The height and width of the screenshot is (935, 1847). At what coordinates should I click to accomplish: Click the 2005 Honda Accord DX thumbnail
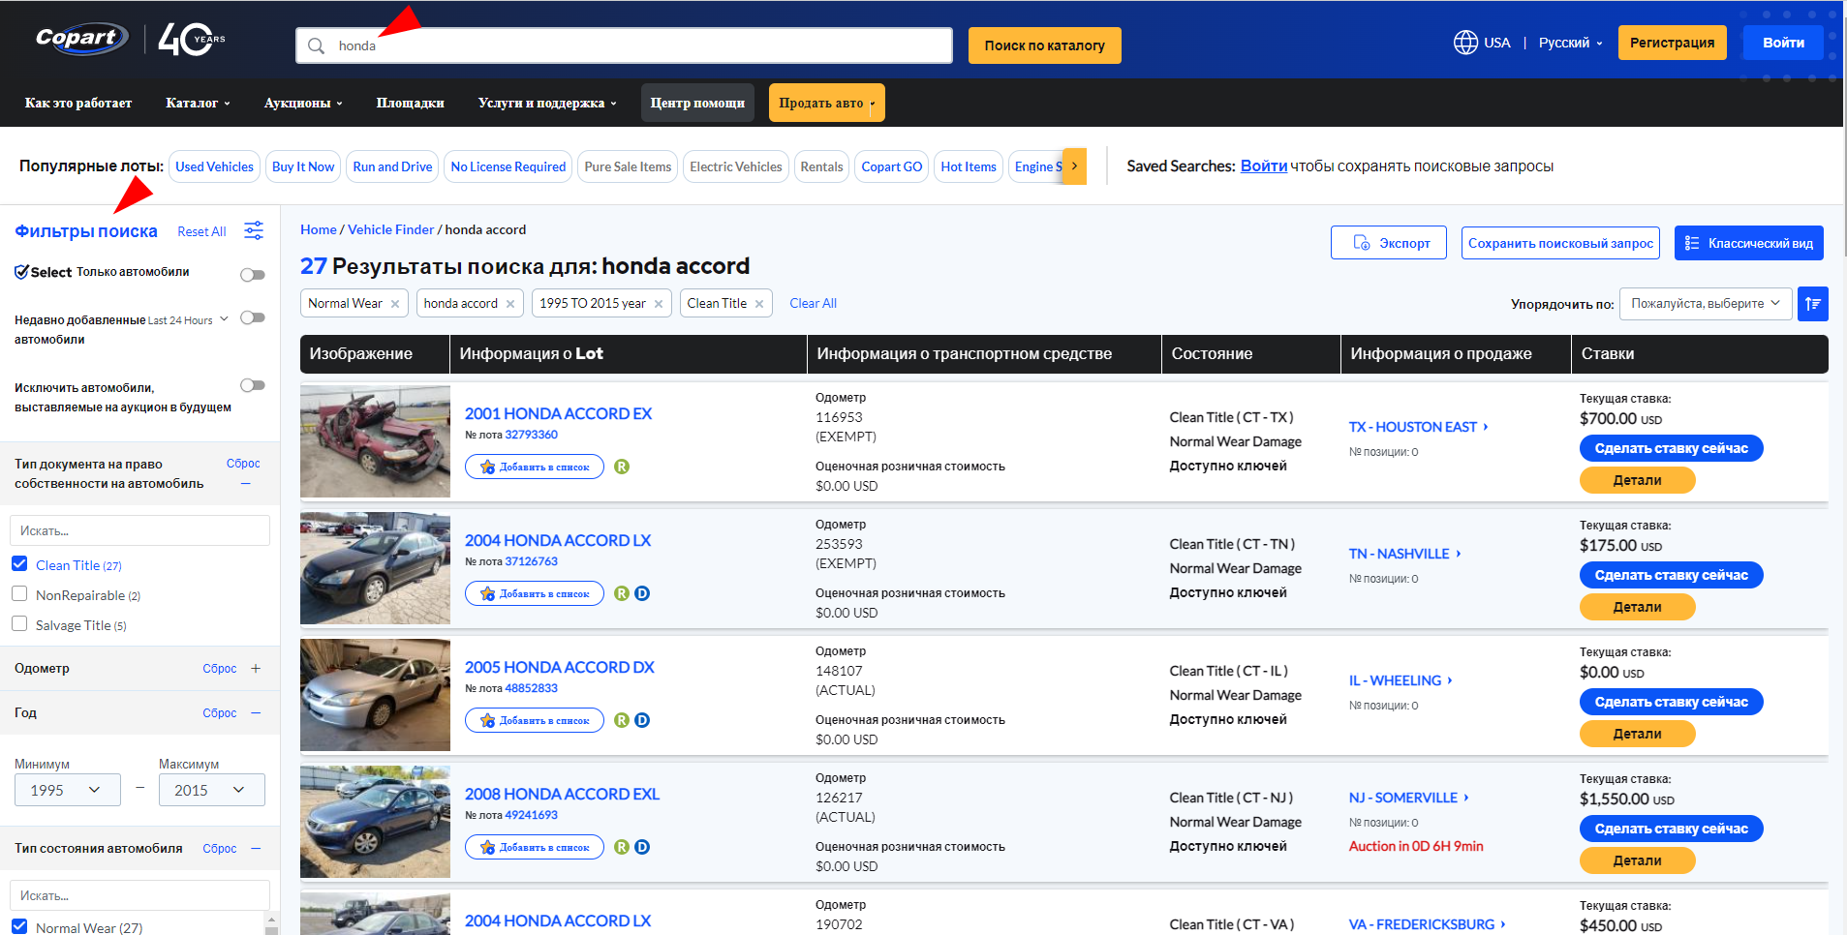point(375,695)
